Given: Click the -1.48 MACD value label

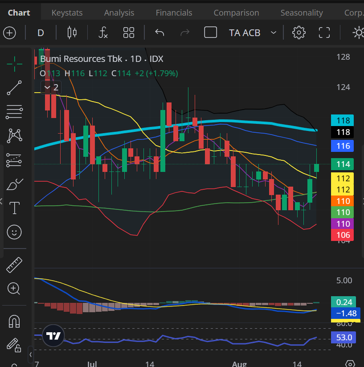Looking at the screenshot, I should pyautogui.click(x=345, y=314).
